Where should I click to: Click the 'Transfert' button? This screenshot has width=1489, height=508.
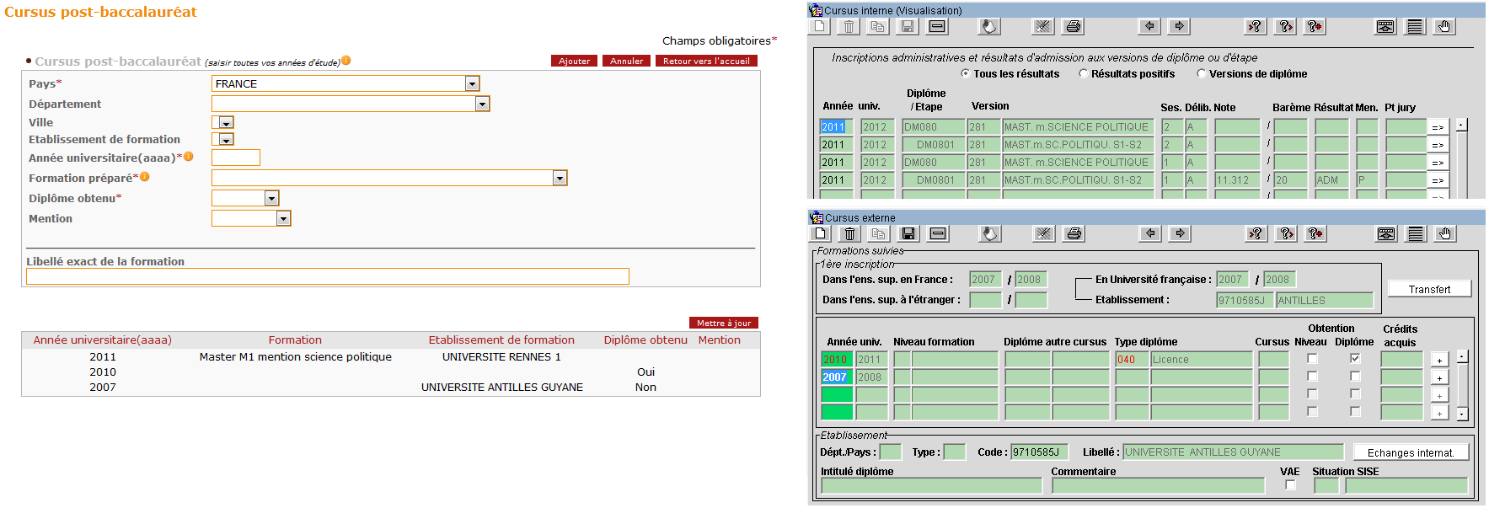pos(1429,289)
